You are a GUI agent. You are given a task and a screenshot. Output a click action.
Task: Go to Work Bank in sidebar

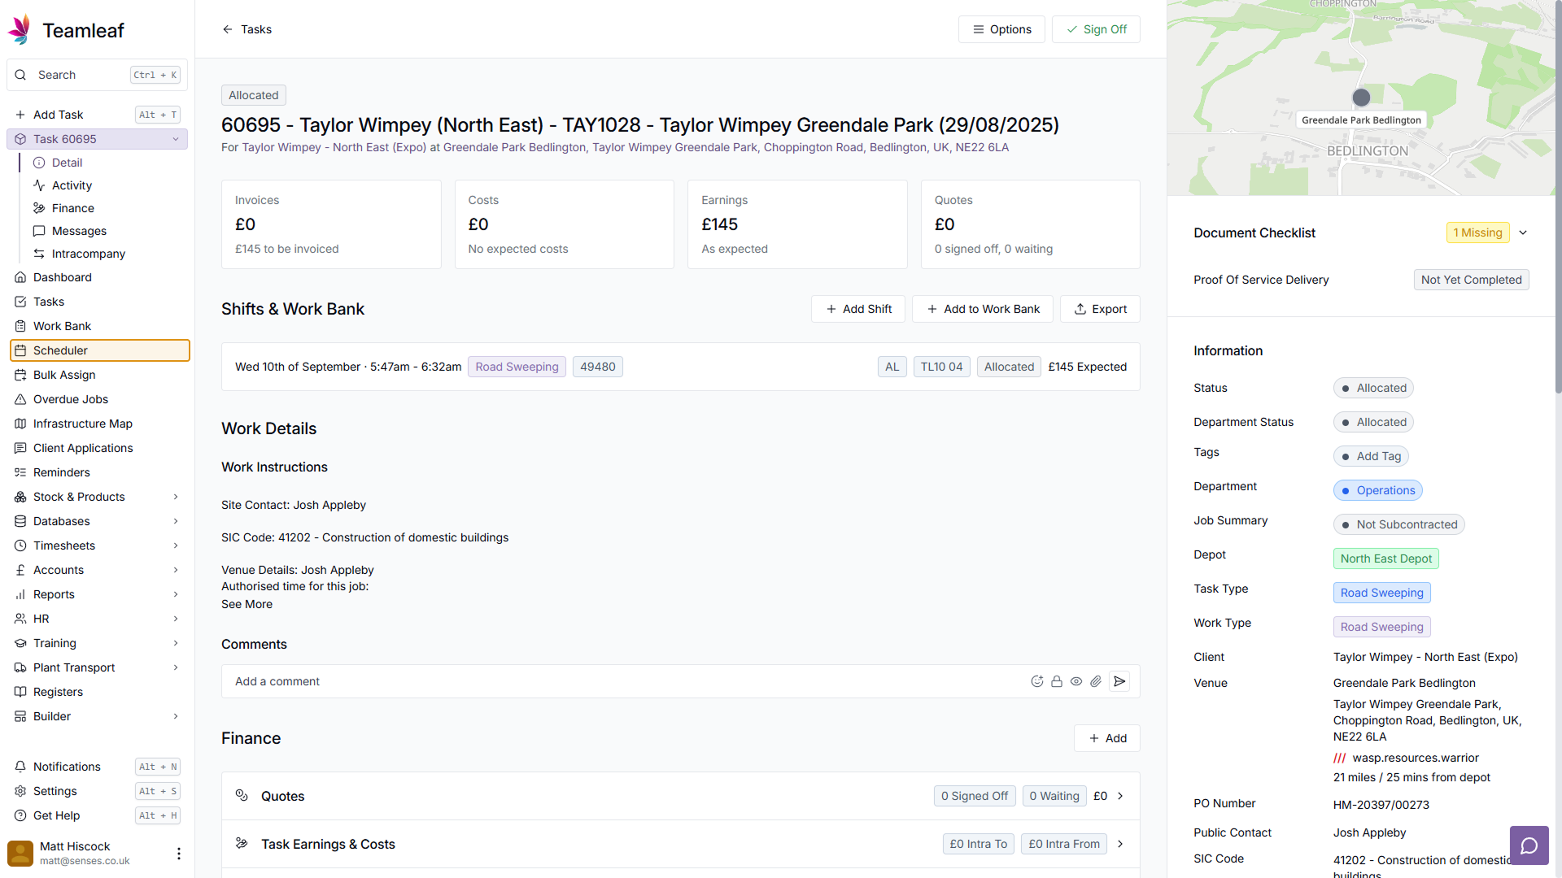(98, 326)
